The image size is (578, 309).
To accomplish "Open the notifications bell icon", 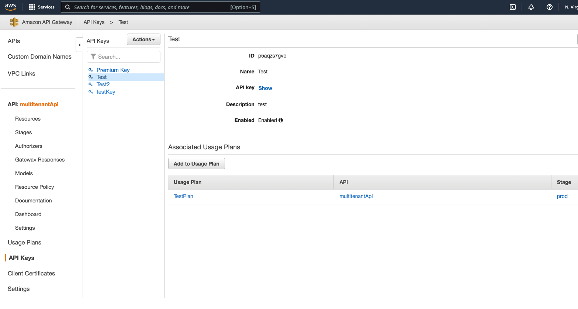I will tap(531, 7).
